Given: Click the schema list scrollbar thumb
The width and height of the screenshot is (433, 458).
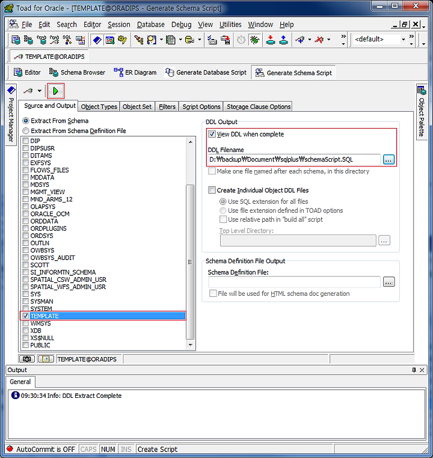Looking at the screenshot, I should 190,261.
